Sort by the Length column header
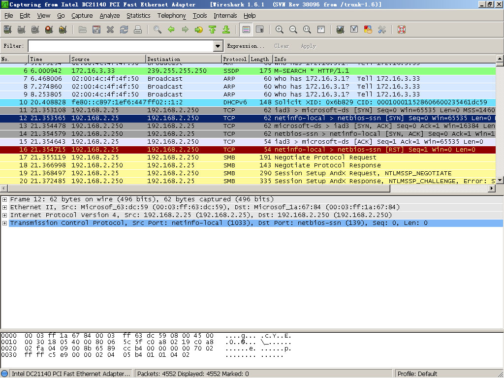This screenshot has height=378, width=504. [x=261, y=59]
